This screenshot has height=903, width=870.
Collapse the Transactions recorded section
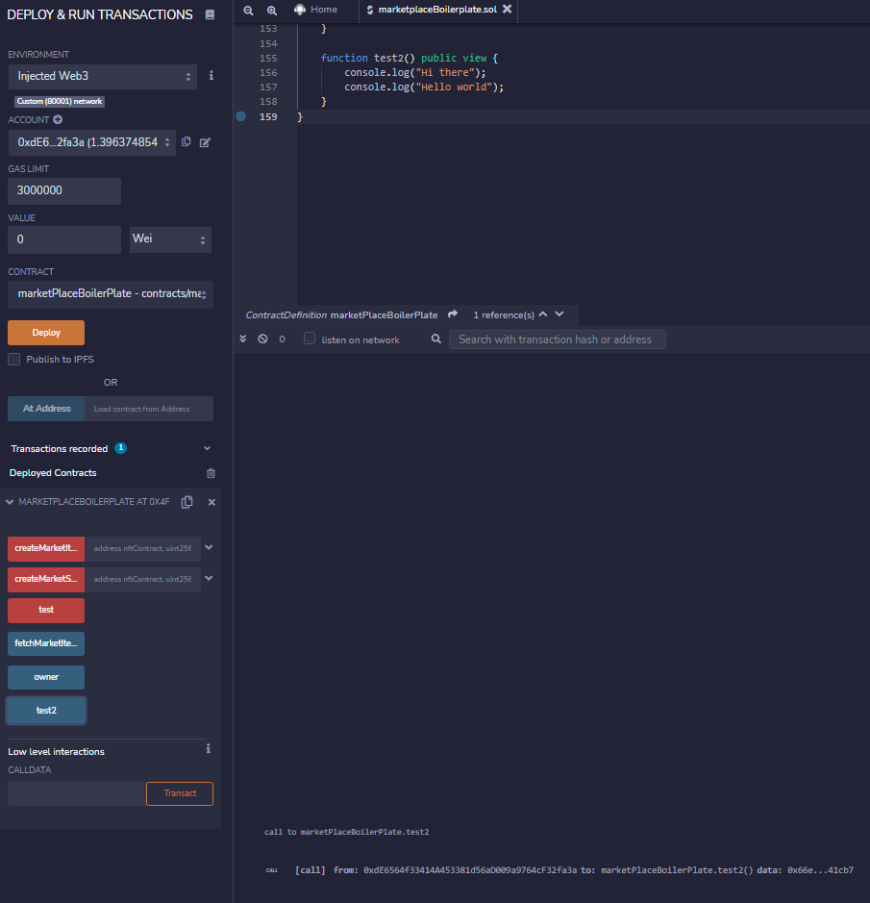206,447
